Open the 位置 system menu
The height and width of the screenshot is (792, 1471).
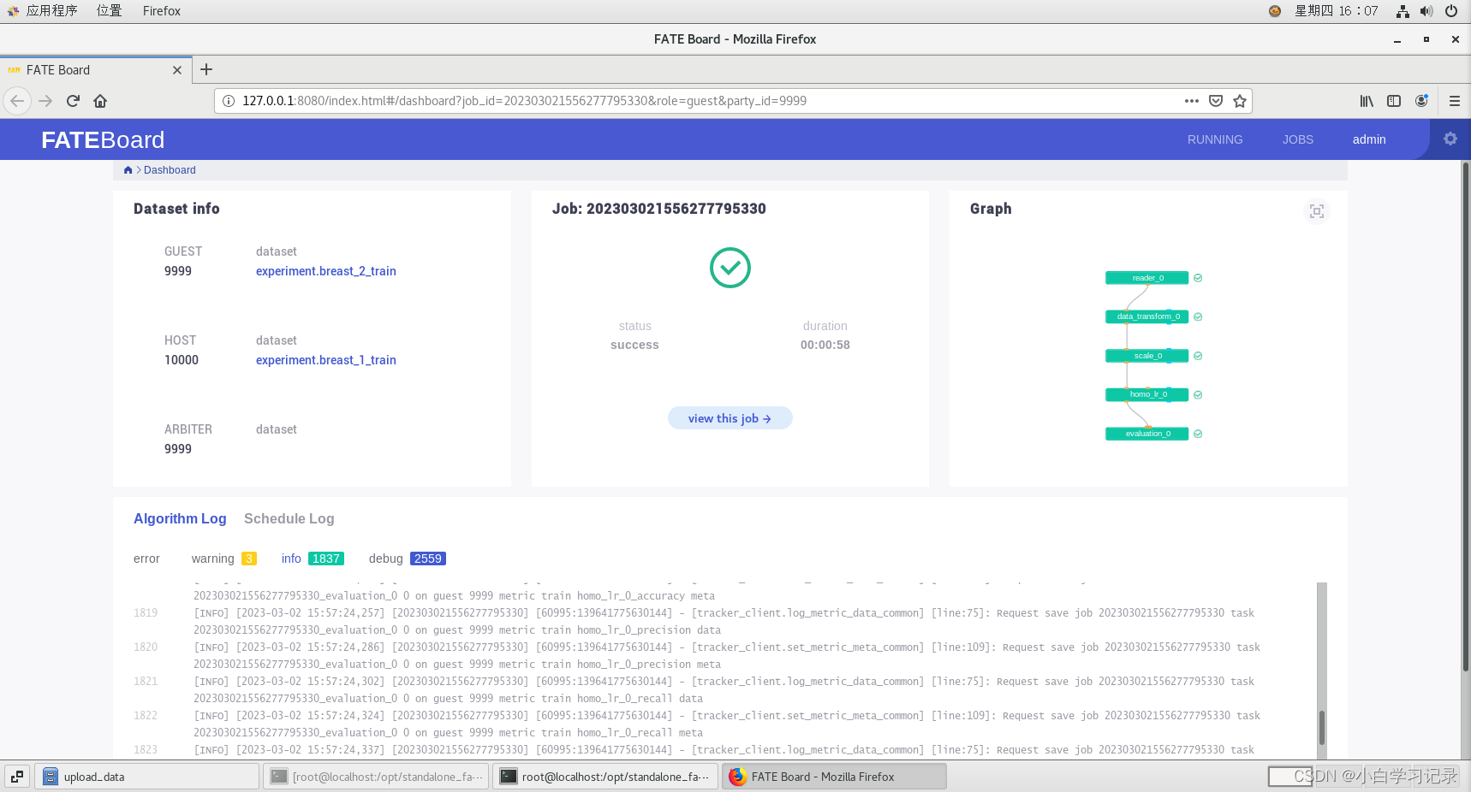(109, 11)
